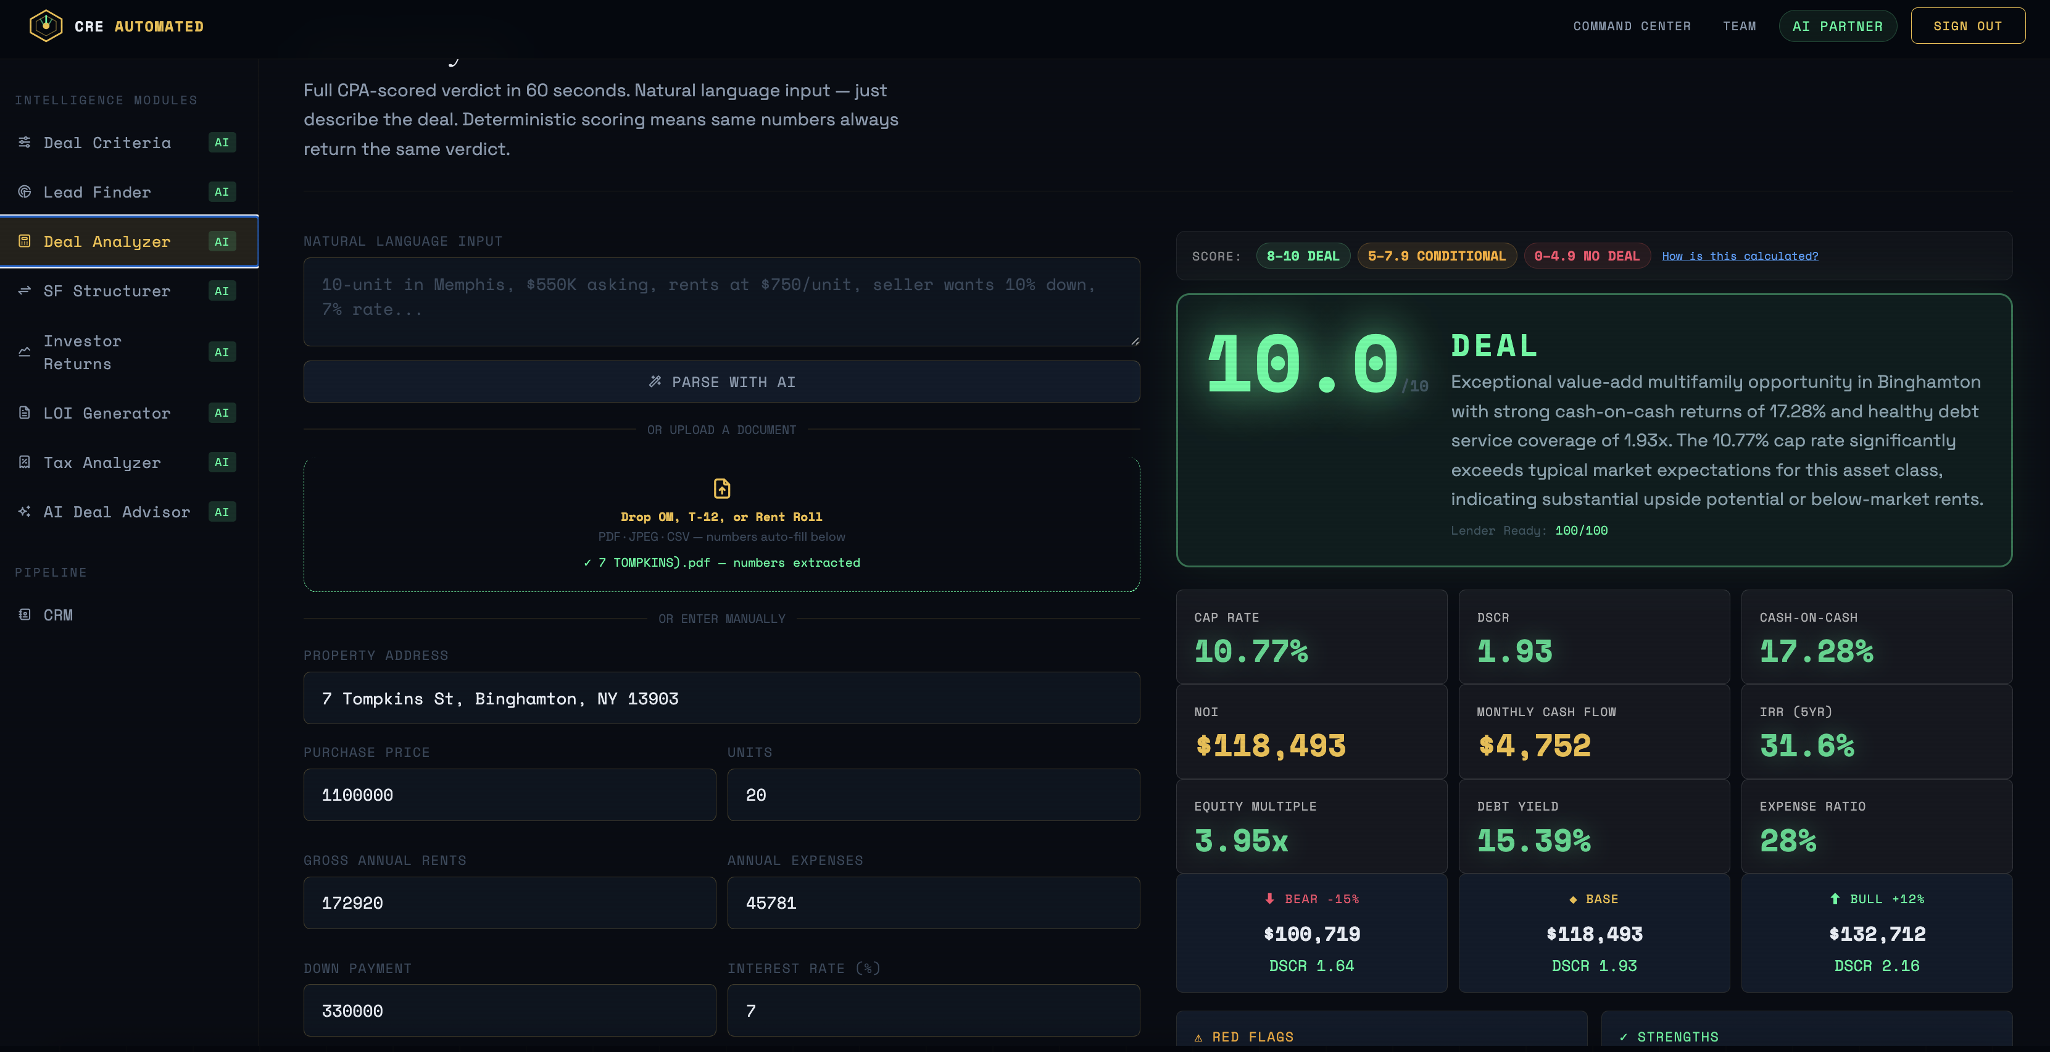Click the Lender Ready 100/100 text
Image resolution: width=2050 pixels, height=1052 pixels.
coord(1529,530)
